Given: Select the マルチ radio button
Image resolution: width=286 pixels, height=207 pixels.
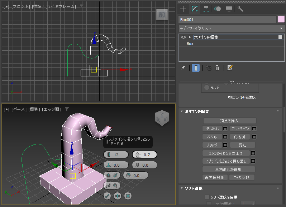Looking at the screenshot, I should (207, 87).
